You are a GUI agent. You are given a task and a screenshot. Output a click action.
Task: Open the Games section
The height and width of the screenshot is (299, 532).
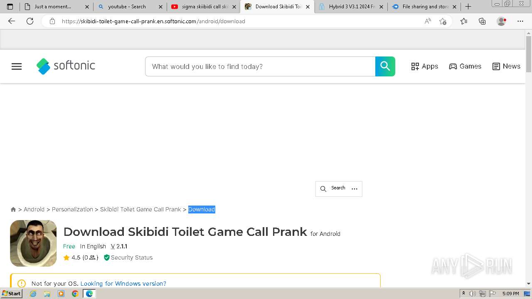[x=465, y=66]
